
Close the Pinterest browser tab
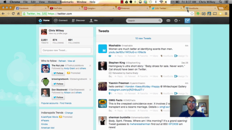coord(147,8)
